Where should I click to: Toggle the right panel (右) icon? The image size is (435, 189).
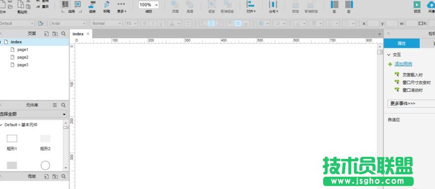(349, 4)
